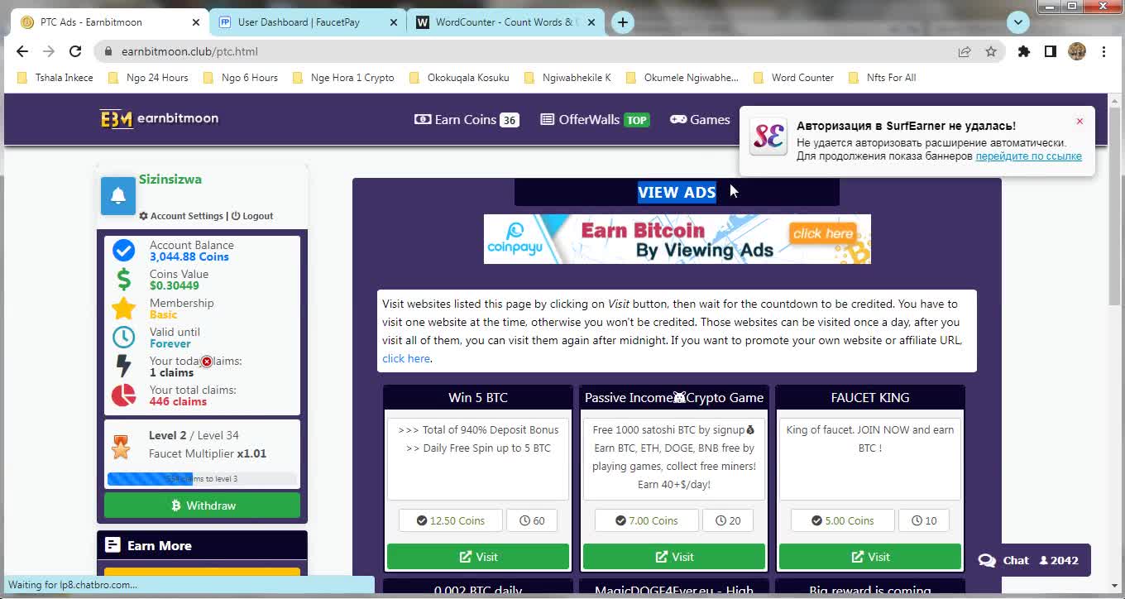Click the browser back arrow

tap(22, 51)
